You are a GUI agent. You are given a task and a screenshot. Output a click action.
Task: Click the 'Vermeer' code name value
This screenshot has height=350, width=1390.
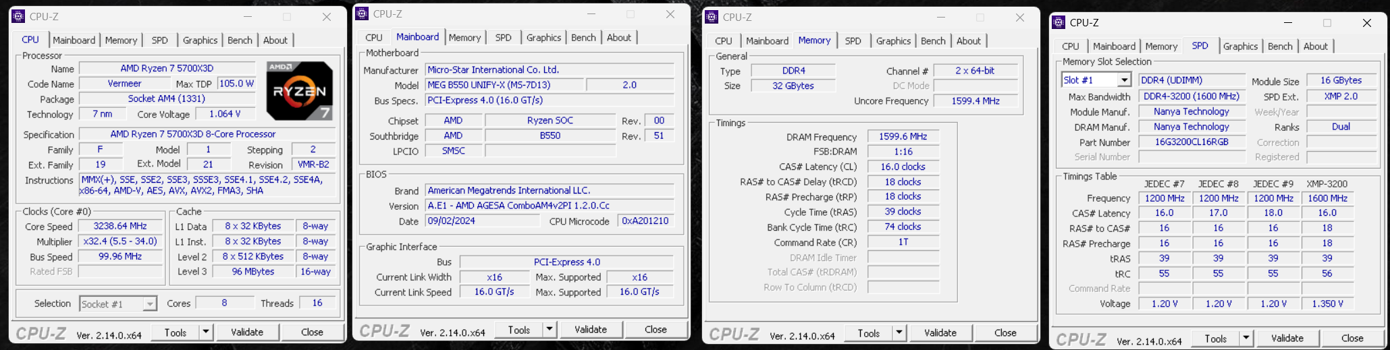(125, 84)
